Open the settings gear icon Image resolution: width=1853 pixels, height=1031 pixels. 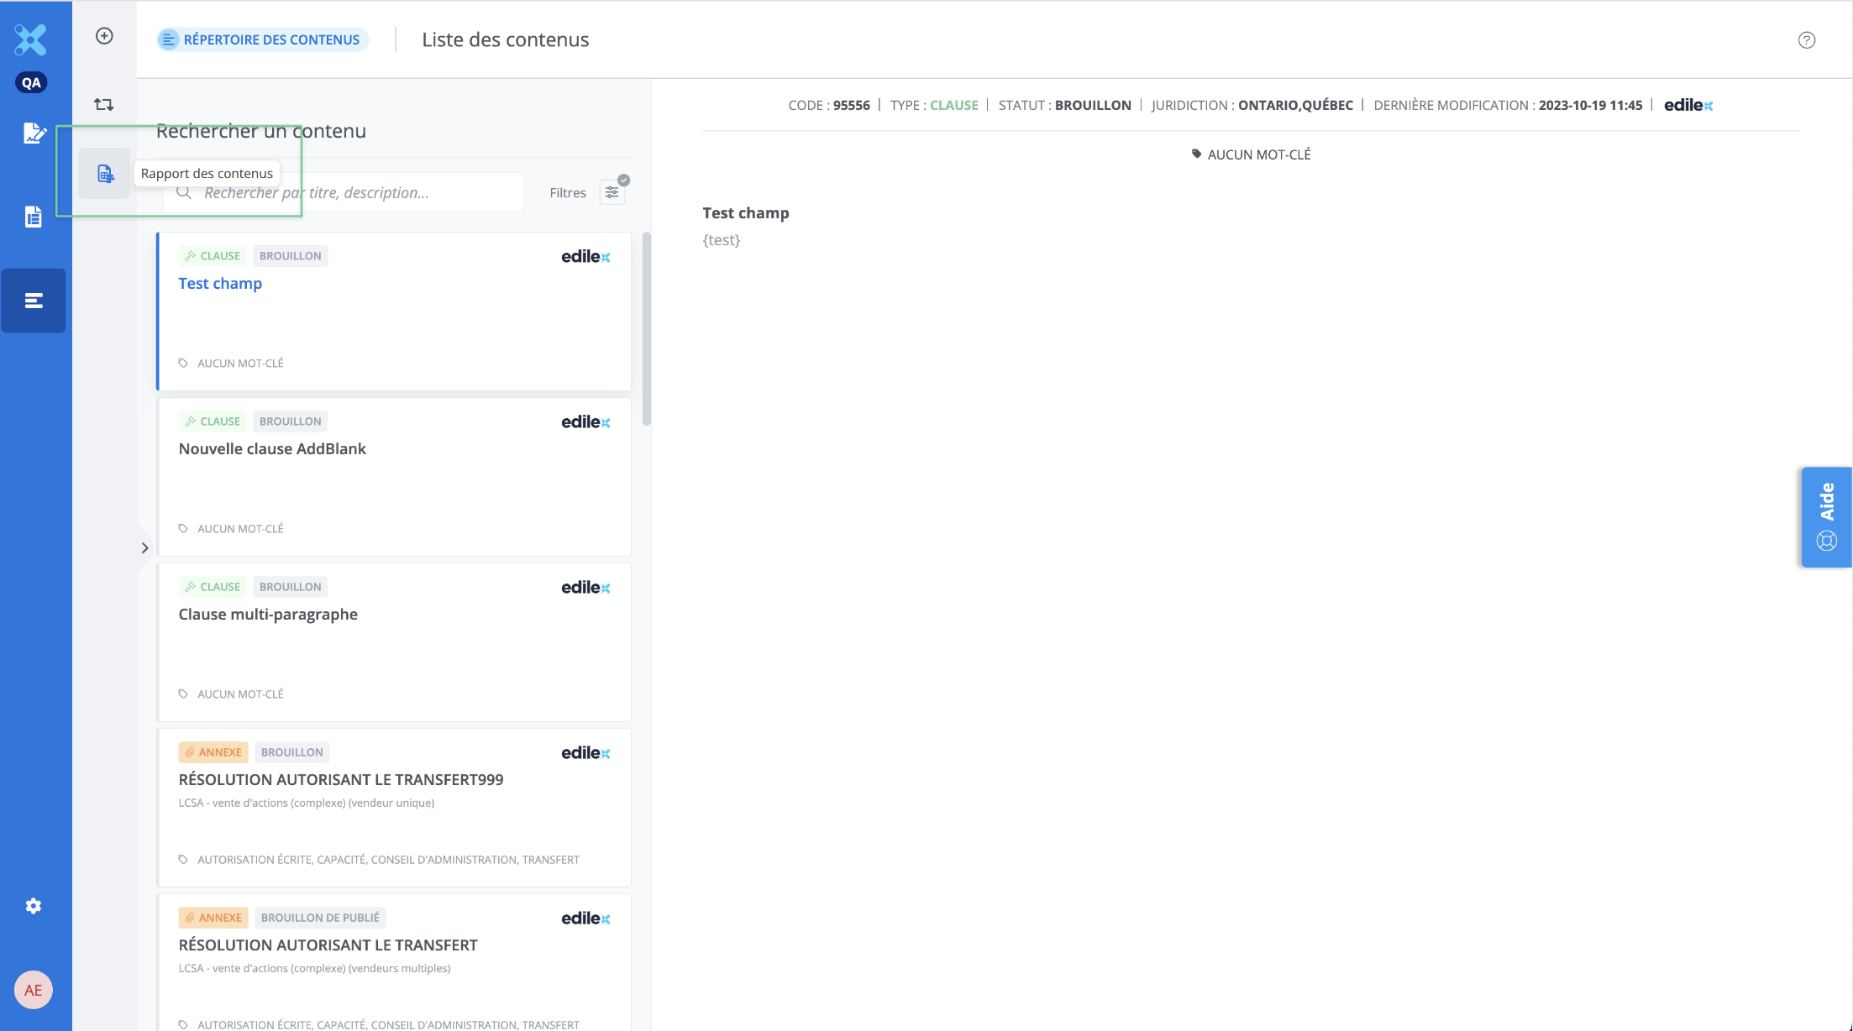[x=34, y=906]
